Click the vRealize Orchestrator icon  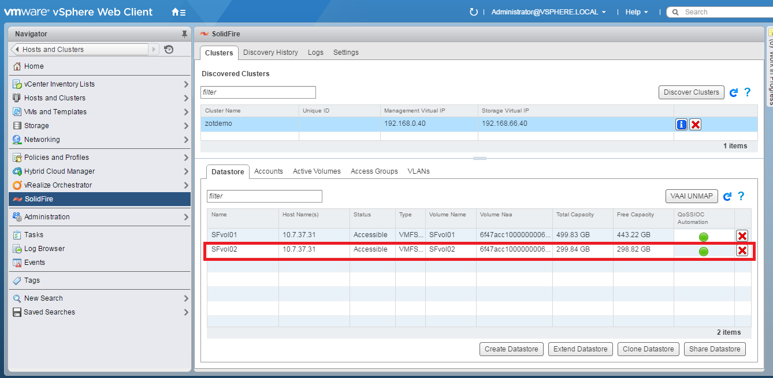tap(17, 185)
